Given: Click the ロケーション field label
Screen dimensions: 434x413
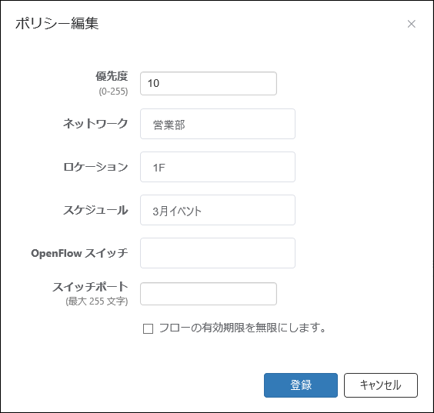Looking at the screenshot, I should point(95,167).
